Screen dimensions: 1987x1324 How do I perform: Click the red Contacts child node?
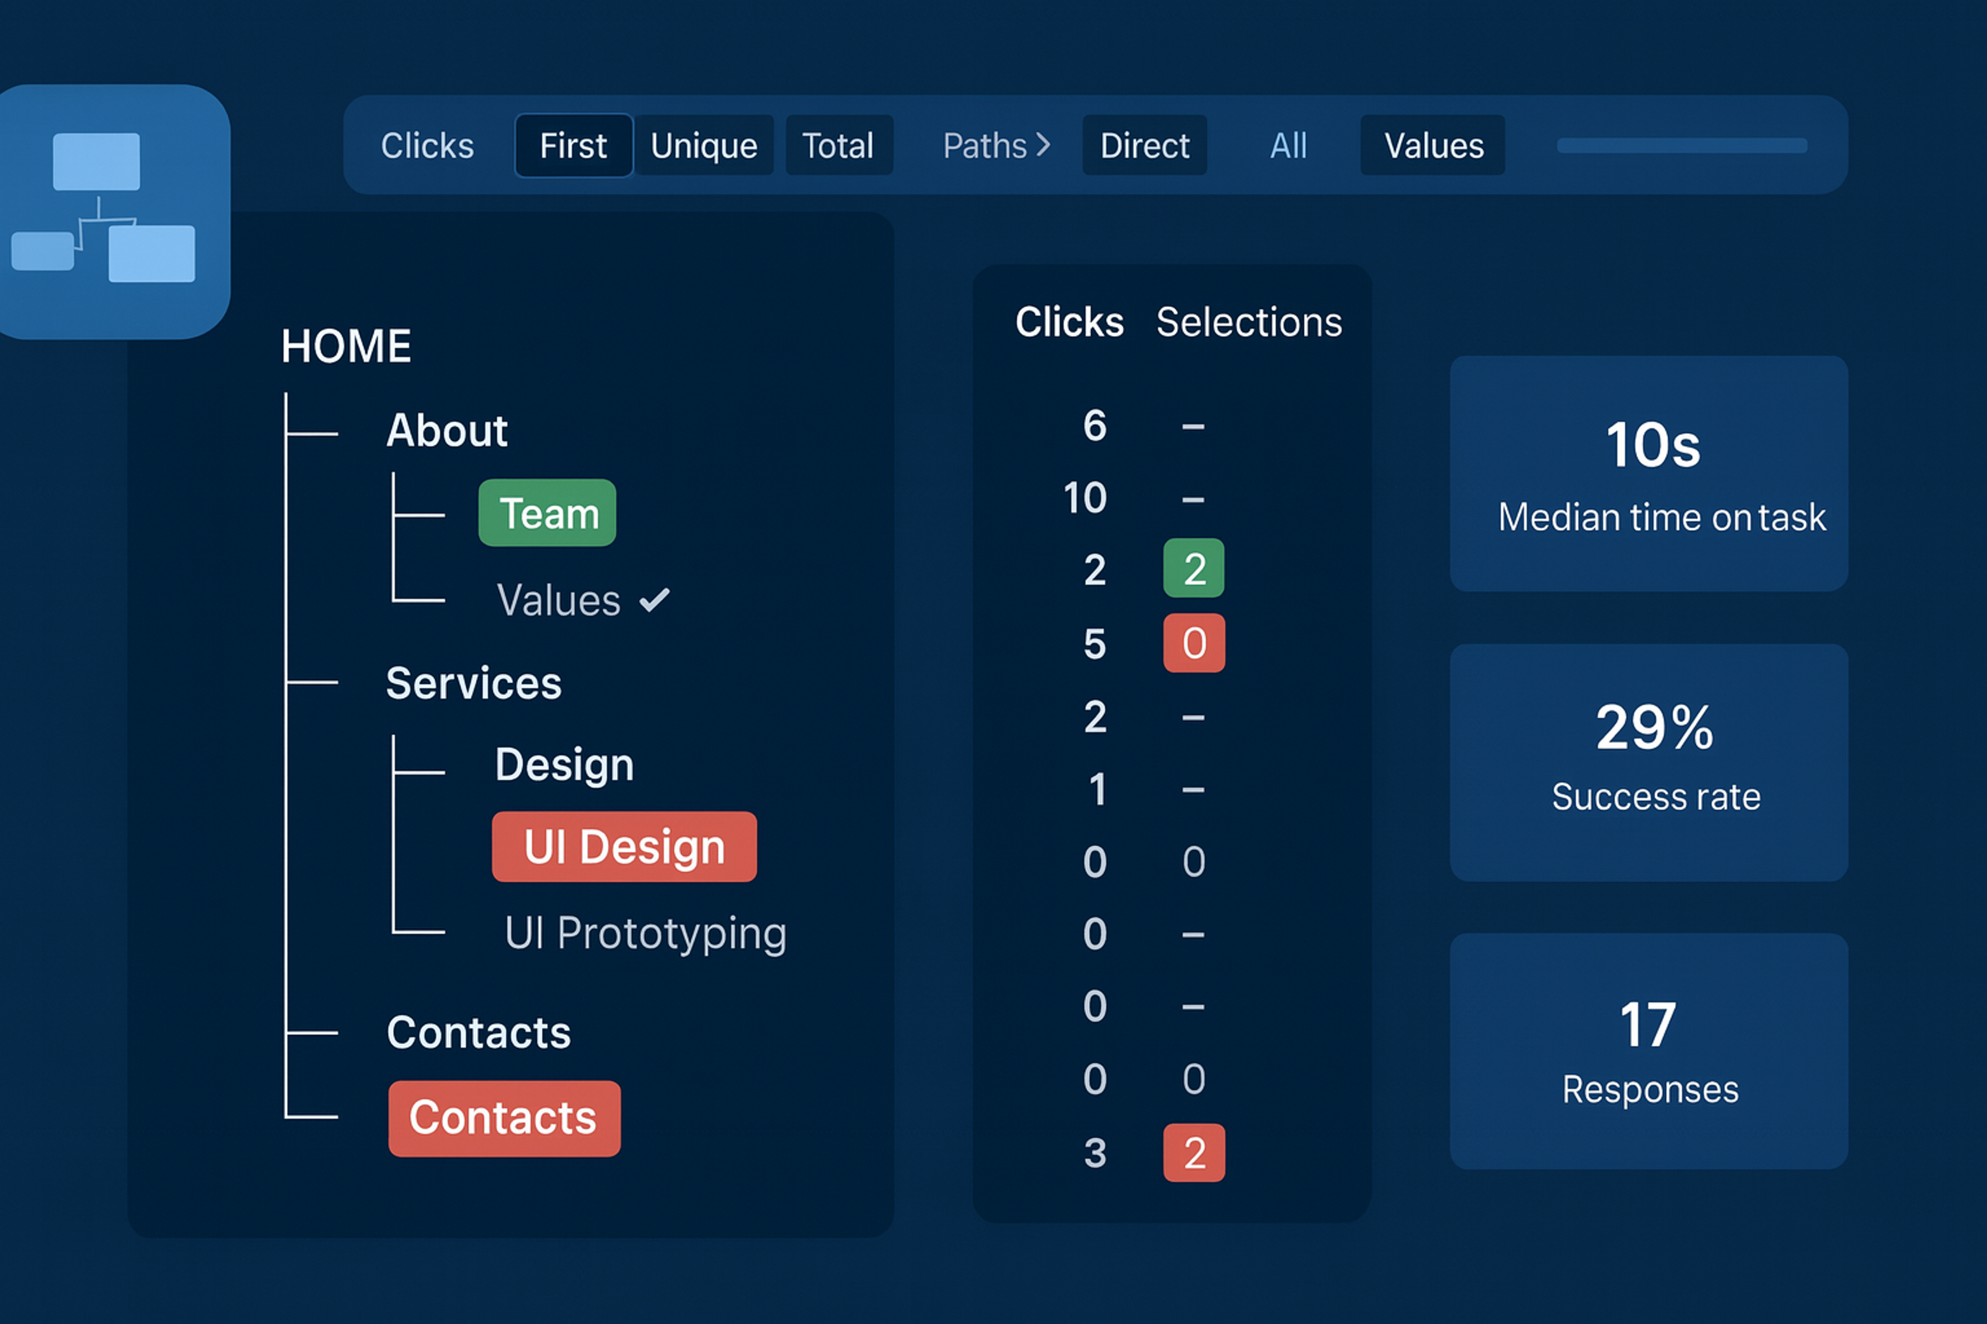click(x=505, y=1119)
